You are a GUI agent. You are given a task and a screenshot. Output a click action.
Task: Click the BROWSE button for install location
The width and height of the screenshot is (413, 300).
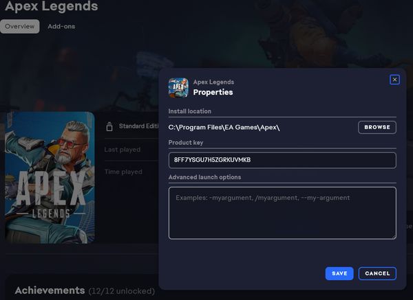coord(377,127)
